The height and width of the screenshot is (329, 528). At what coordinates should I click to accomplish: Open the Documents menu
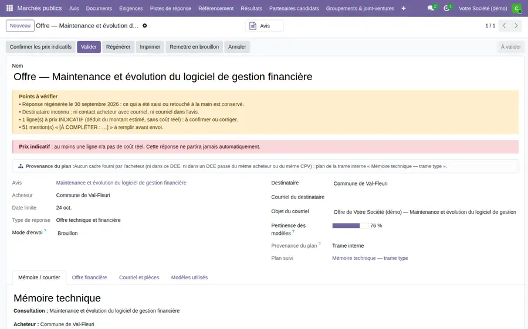point(99,8)
